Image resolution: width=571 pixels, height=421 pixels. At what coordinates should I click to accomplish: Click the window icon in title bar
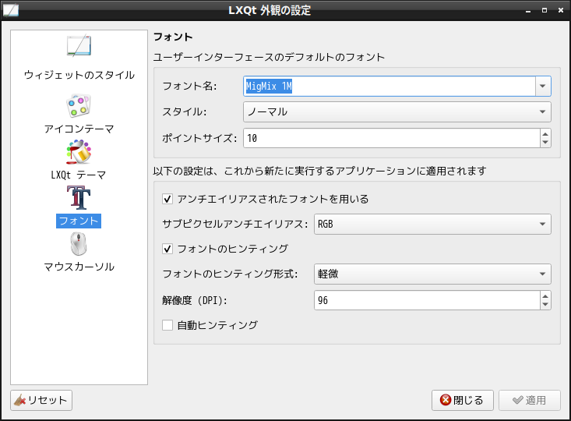pos(11,10)
